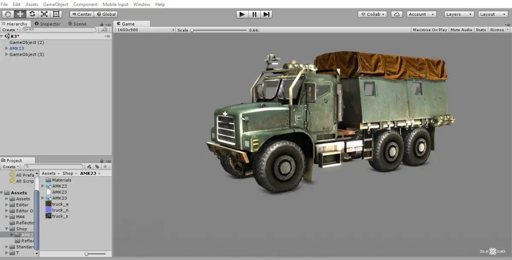The image size is (512, 260).
Task: Click the Hierarchy search field
Action: 59,30
